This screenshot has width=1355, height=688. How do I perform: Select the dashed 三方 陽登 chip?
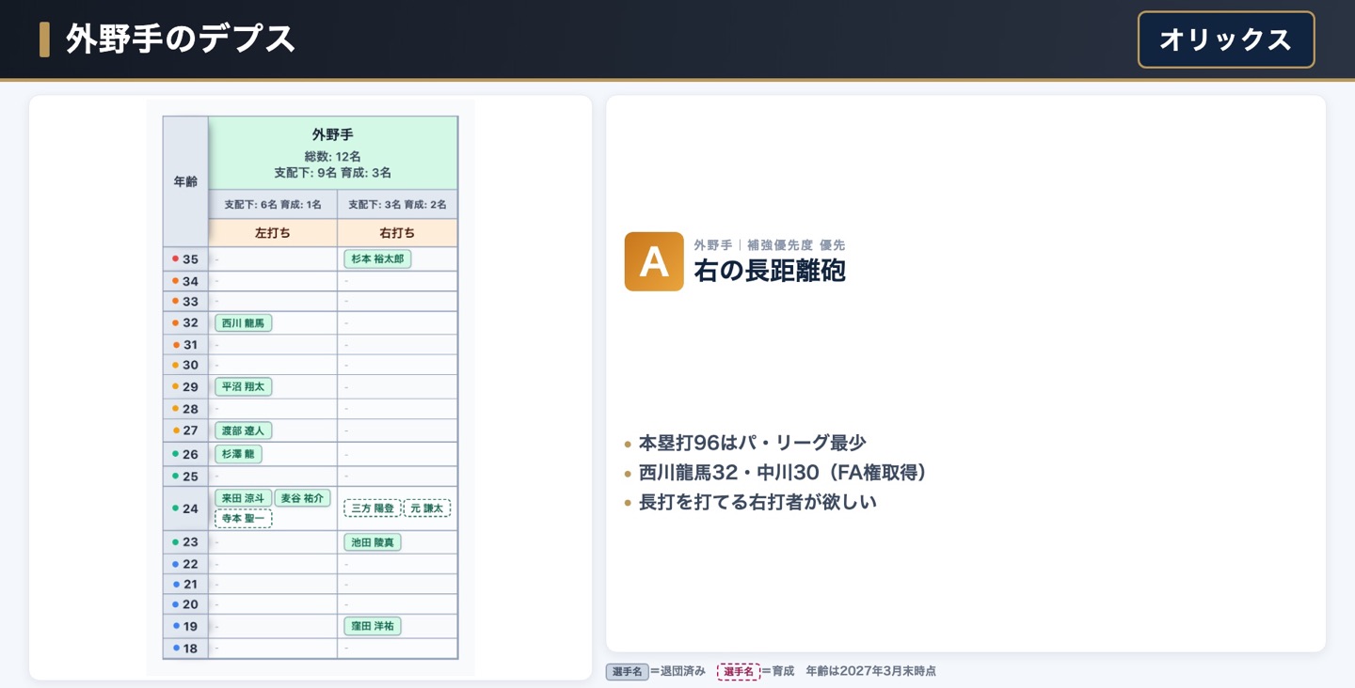coord(373,508)
